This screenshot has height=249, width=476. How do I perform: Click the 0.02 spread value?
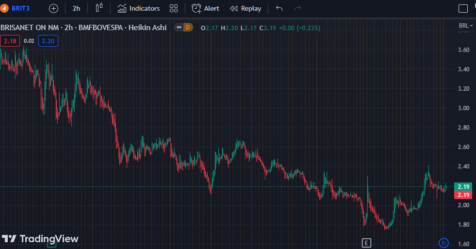pos(29,41)
